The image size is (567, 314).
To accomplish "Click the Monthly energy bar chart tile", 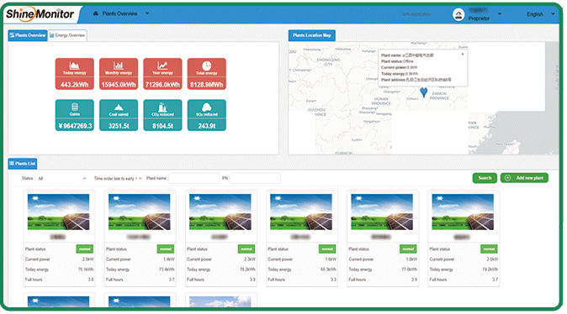I will pyautogui.click(x=119, y=74).
